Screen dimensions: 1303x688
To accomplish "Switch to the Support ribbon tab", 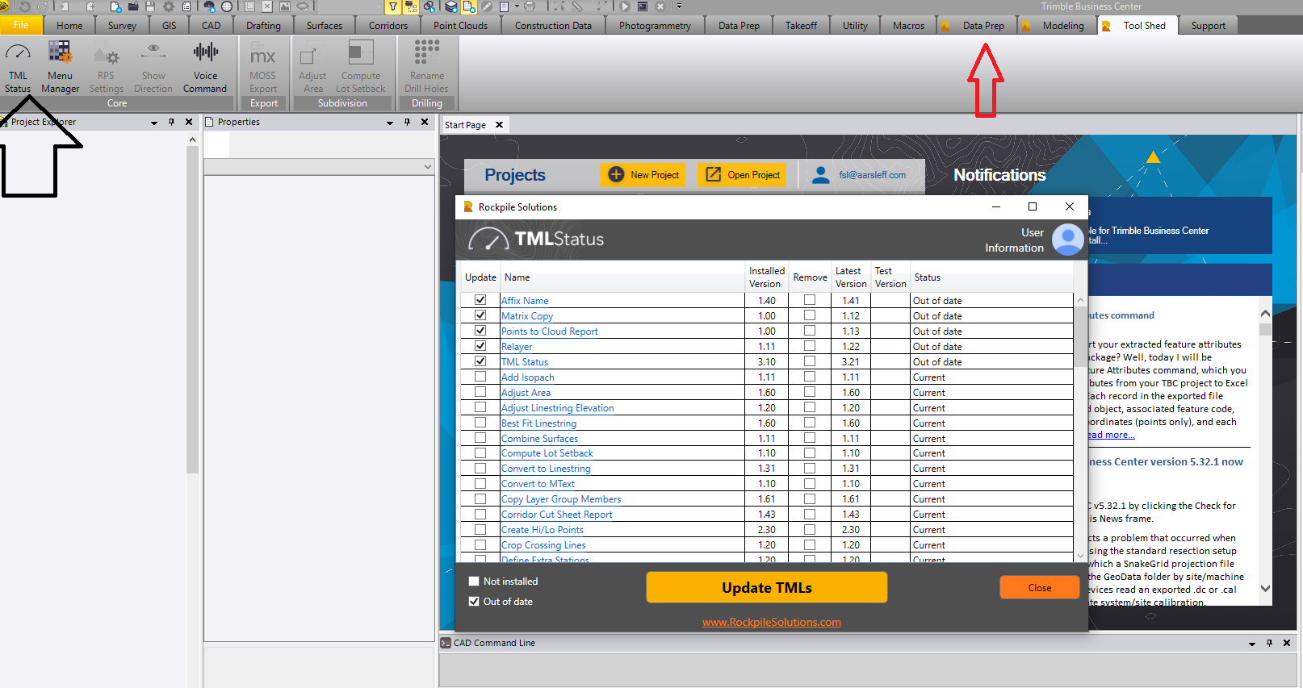I will coord(1208,26).
